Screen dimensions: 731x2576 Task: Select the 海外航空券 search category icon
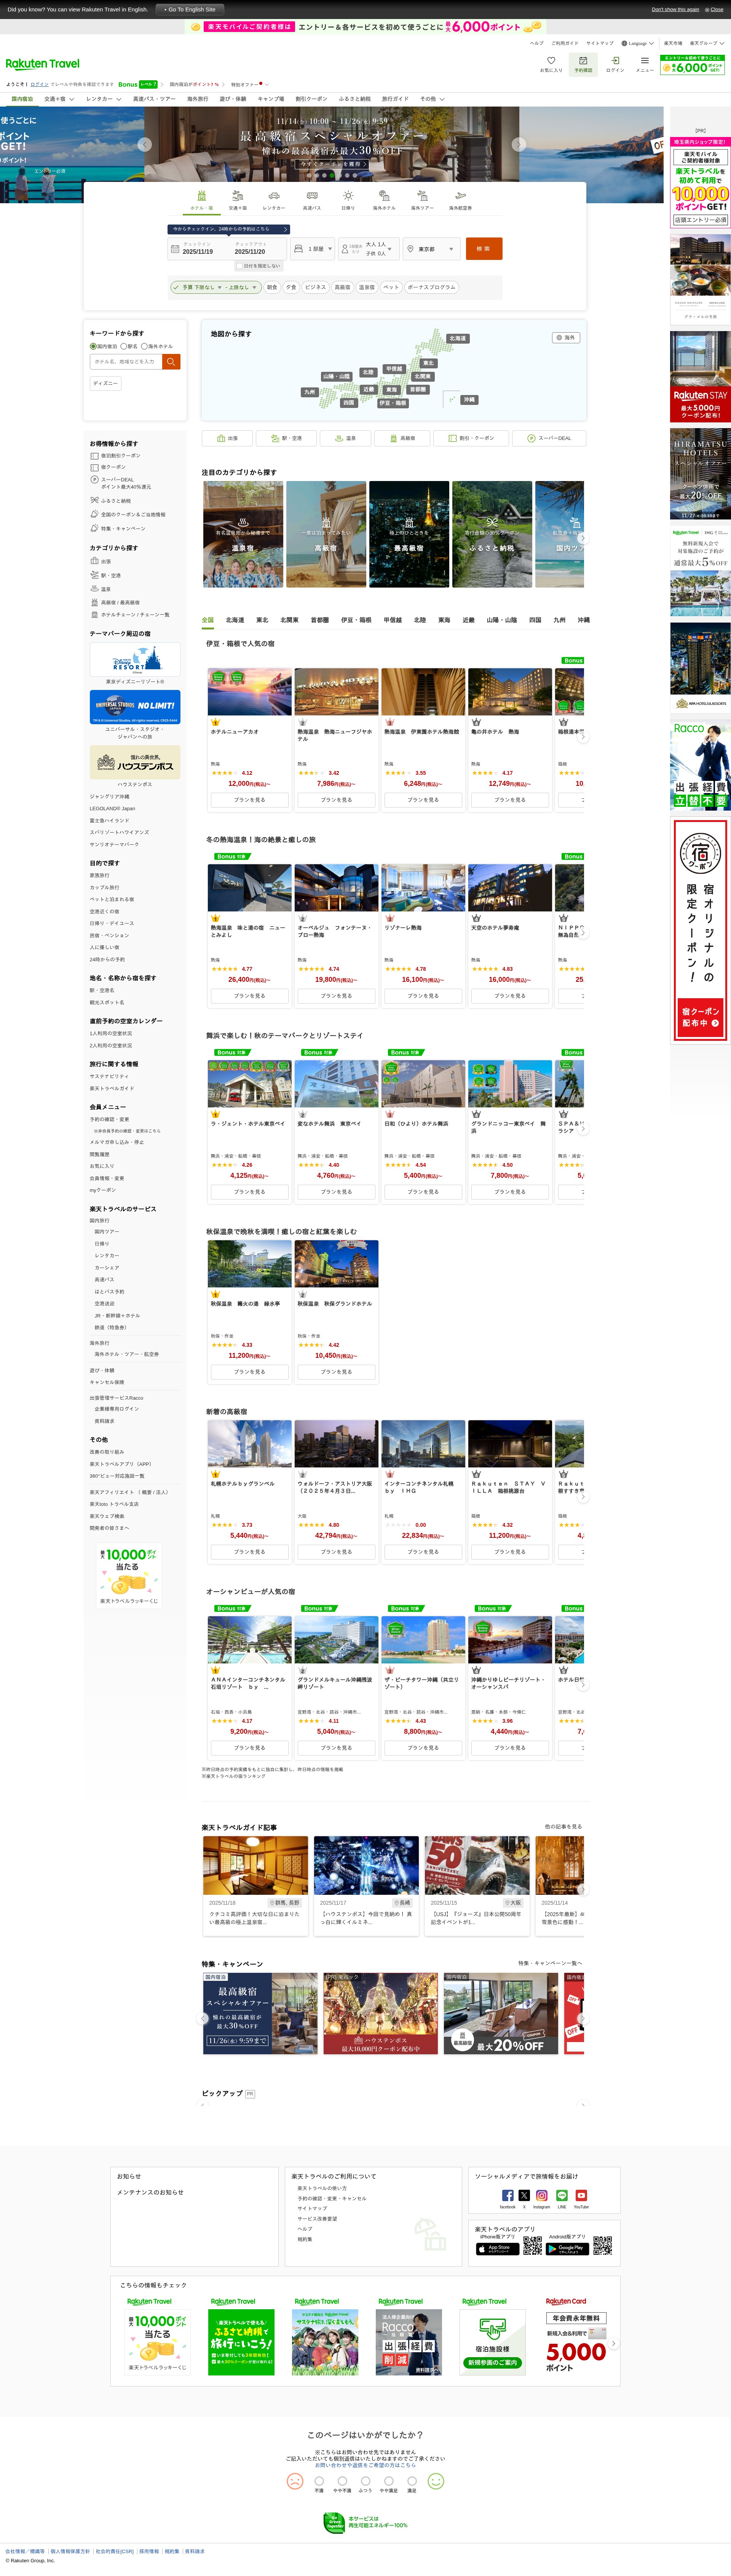[460, 196]
